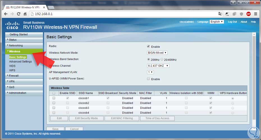Open the About link
Screen dimensions: 261x140
coord(244,22)
